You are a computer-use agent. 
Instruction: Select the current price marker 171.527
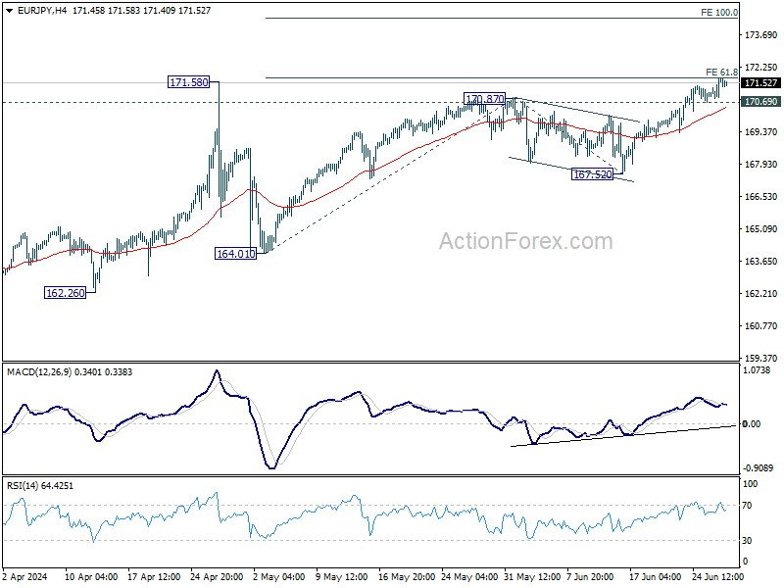tap(760, 83)
